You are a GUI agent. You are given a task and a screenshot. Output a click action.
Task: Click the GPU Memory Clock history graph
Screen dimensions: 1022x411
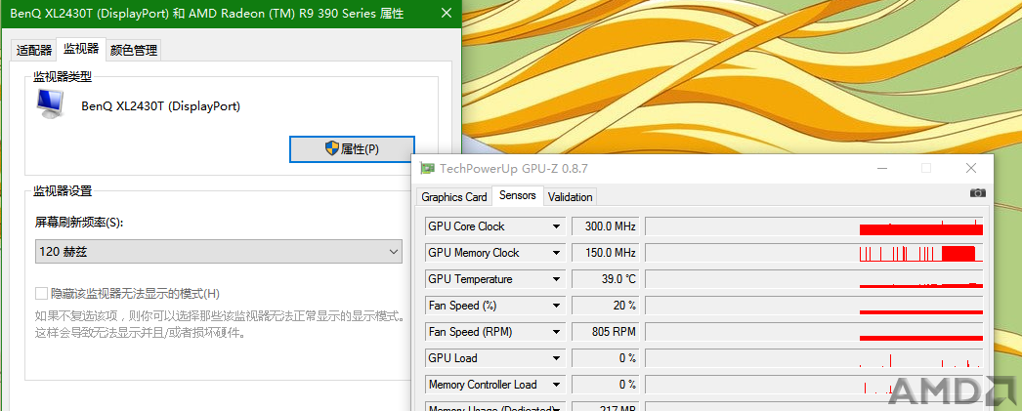[814, 253]
